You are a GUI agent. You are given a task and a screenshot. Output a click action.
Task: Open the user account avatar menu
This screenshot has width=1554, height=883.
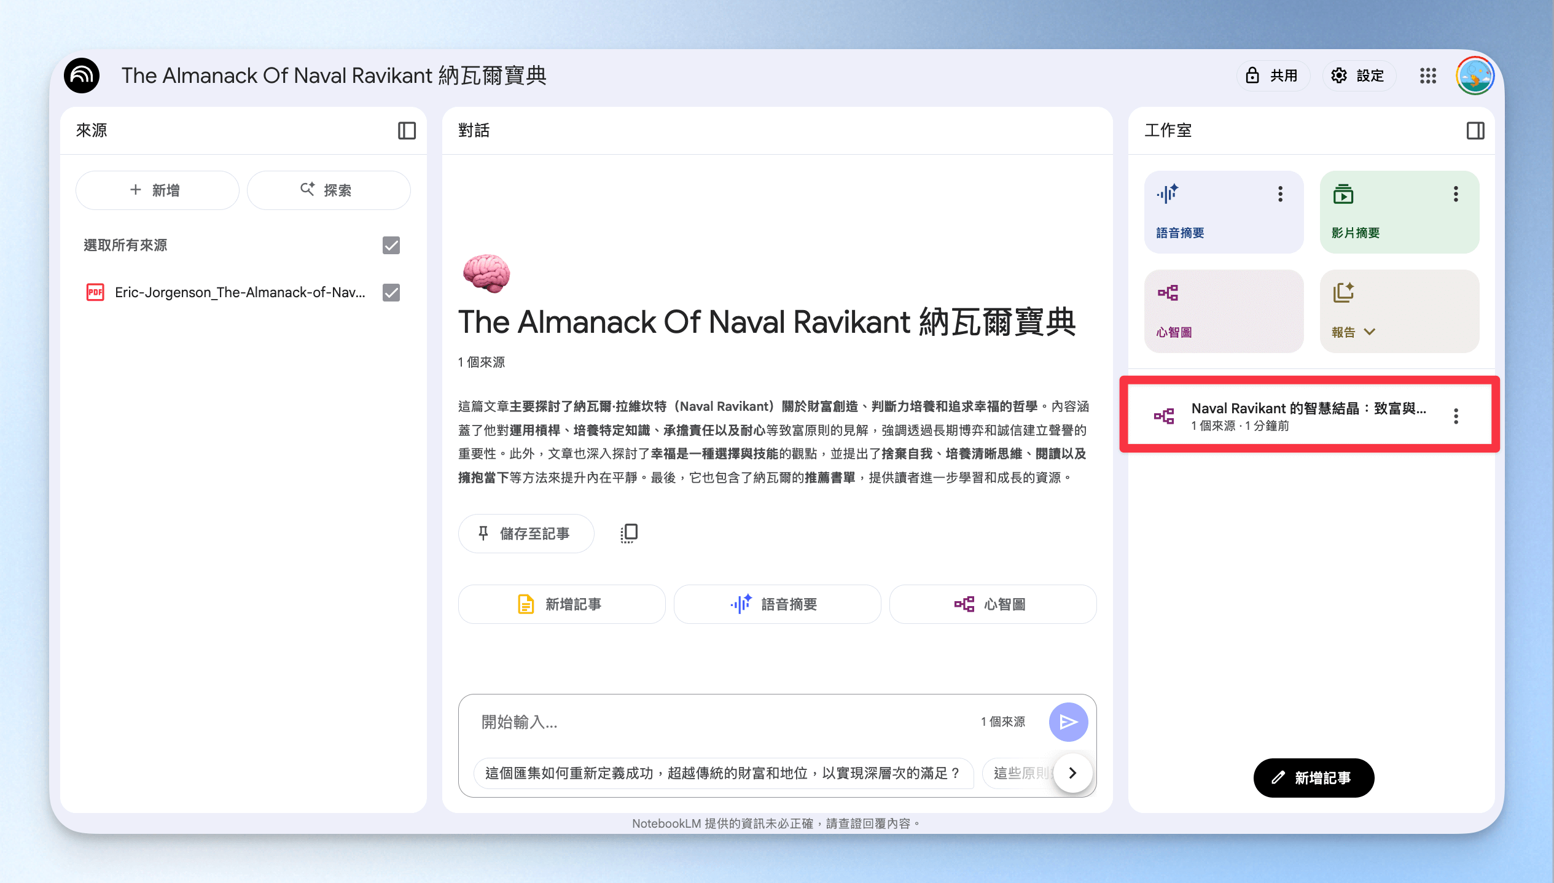click(1475, 76)
